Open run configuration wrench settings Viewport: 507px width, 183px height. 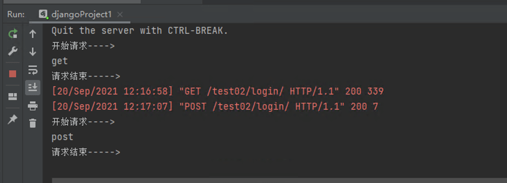[13, 51]
